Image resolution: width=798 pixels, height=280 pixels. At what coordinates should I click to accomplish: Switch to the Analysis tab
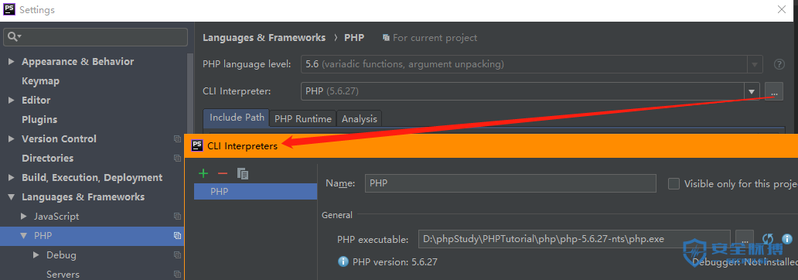pyautogui.click(x=360, y=118)
